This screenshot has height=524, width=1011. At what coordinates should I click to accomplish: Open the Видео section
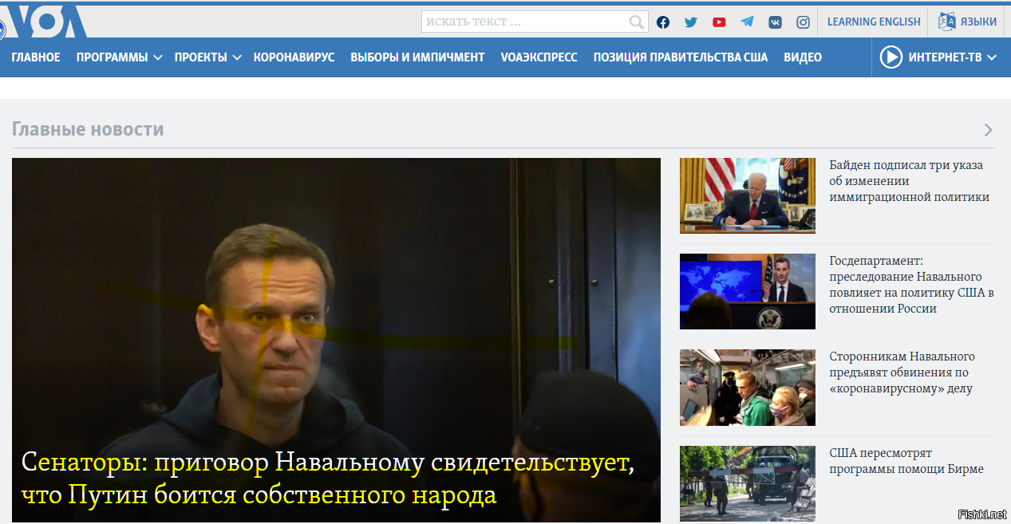(803, 57)
